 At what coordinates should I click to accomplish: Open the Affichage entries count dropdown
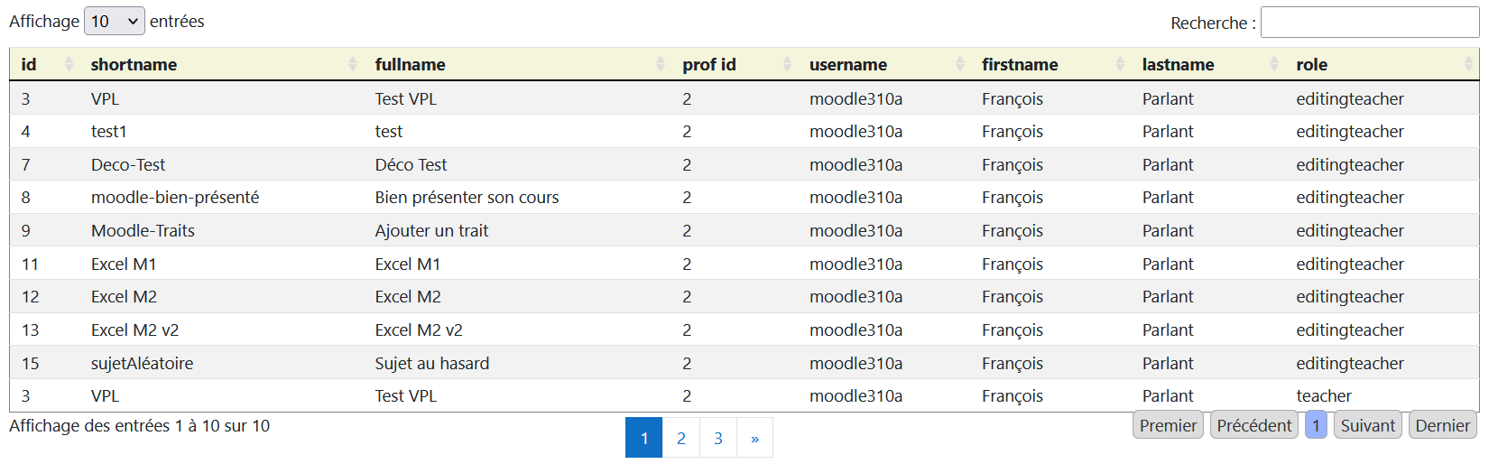[x=115, y=21]
